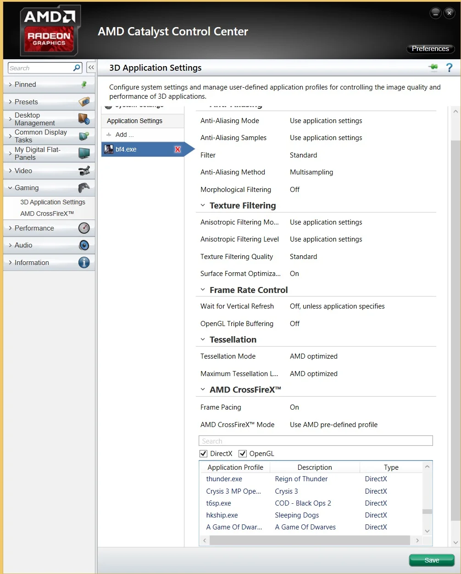
Task: Click the AMD Radeon Graphics logo
Action: click(x=50, y=31)
